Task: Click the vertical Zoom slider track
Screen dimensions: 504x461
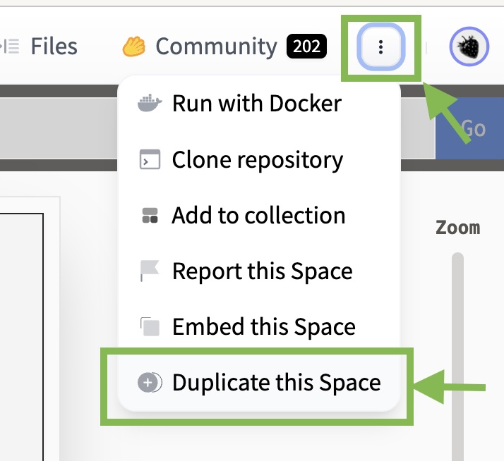Action: pyautogui.click(x=458, y=352)
